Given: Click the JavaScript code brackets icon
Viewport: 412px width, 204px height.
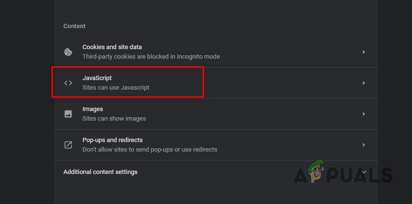Looking at the screenshot, I should click(x=68, y=83).
